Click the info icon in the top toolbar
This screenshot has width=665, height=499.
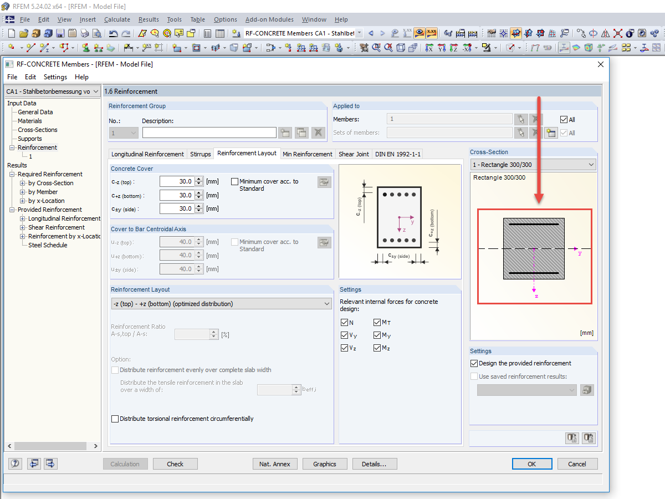[x=630, y=33]
